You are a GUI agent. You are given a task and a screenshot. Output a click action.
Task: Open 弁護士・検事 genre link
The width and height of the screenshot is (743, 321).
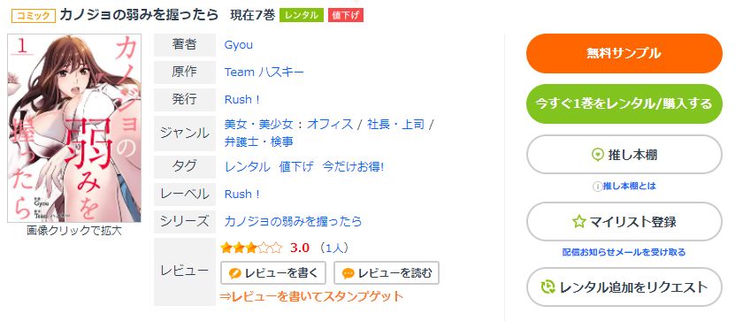(x=258, y=141)
